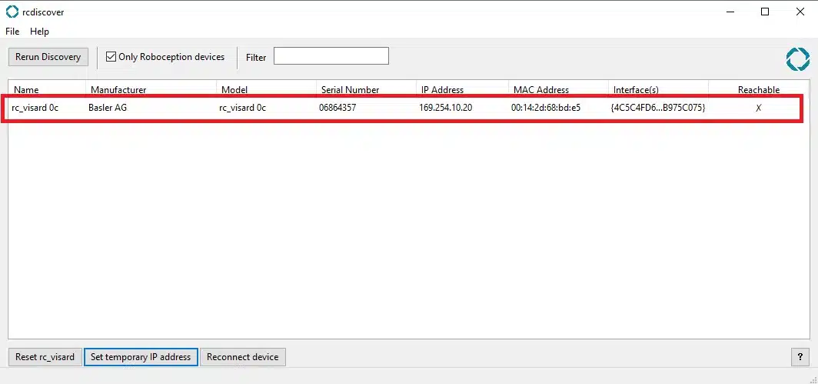Image resolution: width=818 pixels, height=384 pixels.
Task: Open the Help menu
Action: 39,32
